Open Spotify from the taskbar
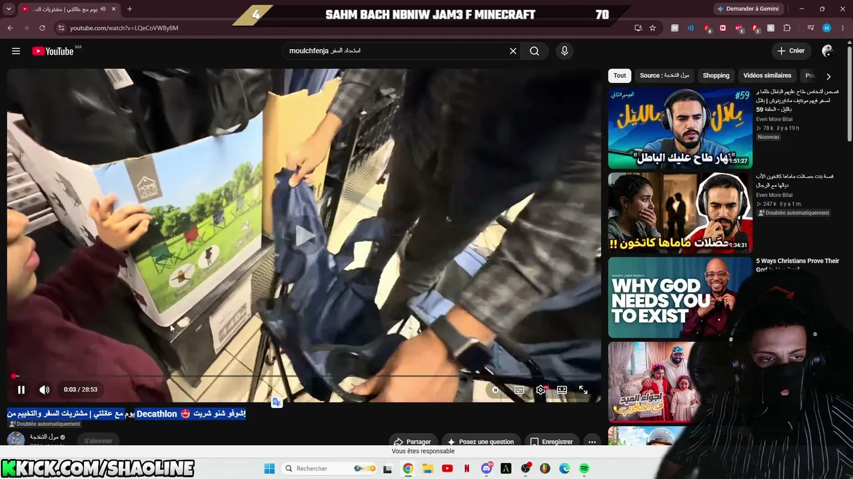 [x=584, y=468]
